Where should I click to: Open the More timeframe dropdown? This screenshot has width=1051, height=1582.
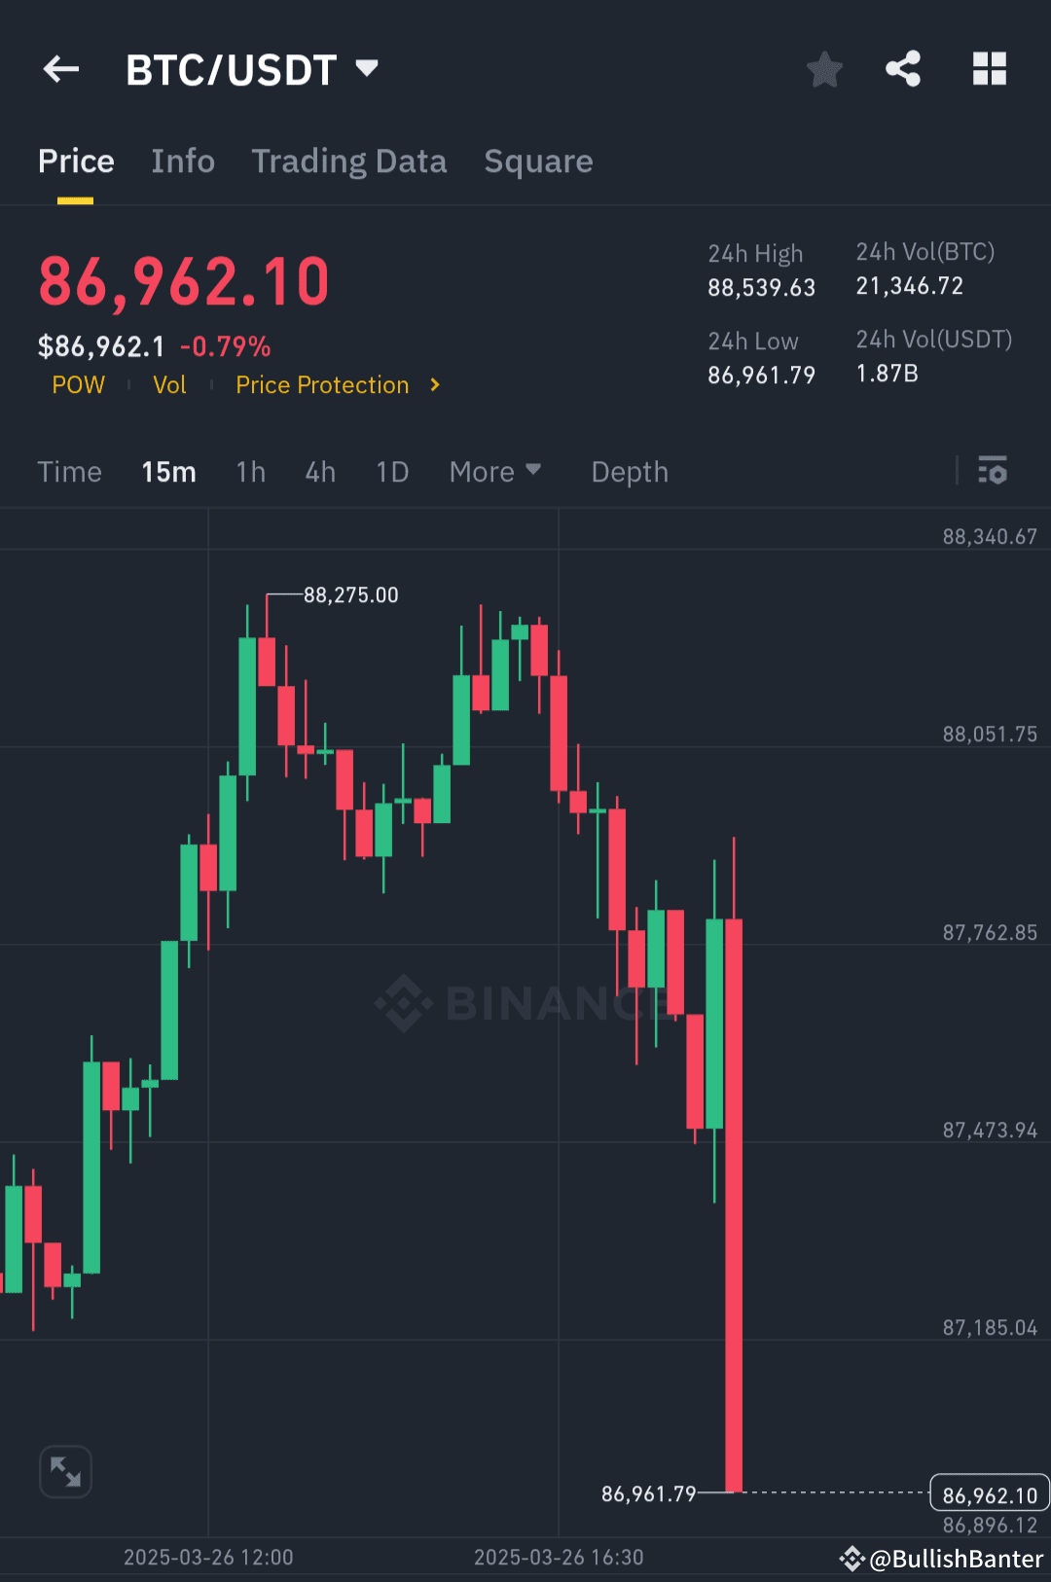click(494, 471)
